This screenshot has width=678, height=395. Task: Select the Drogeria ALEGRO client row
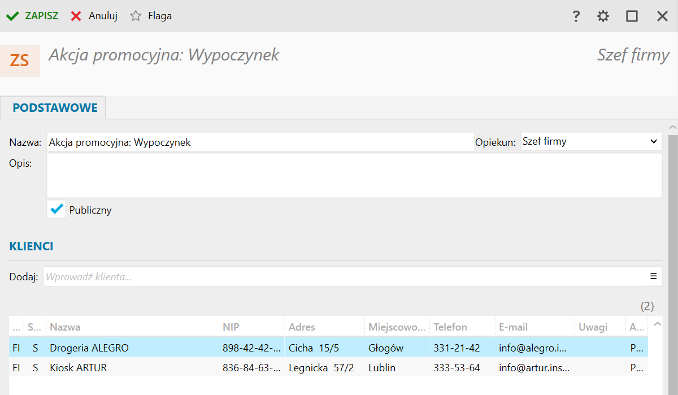[x=89, y=348]
